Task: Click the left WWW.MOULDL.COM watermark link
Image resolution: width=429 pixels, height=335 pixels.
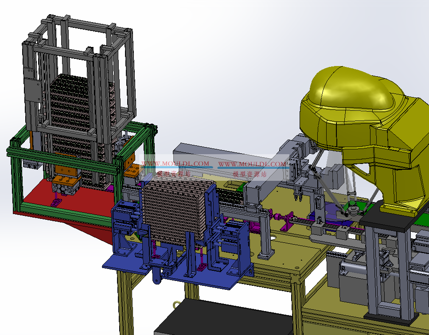Action: [x=175, y=164]
